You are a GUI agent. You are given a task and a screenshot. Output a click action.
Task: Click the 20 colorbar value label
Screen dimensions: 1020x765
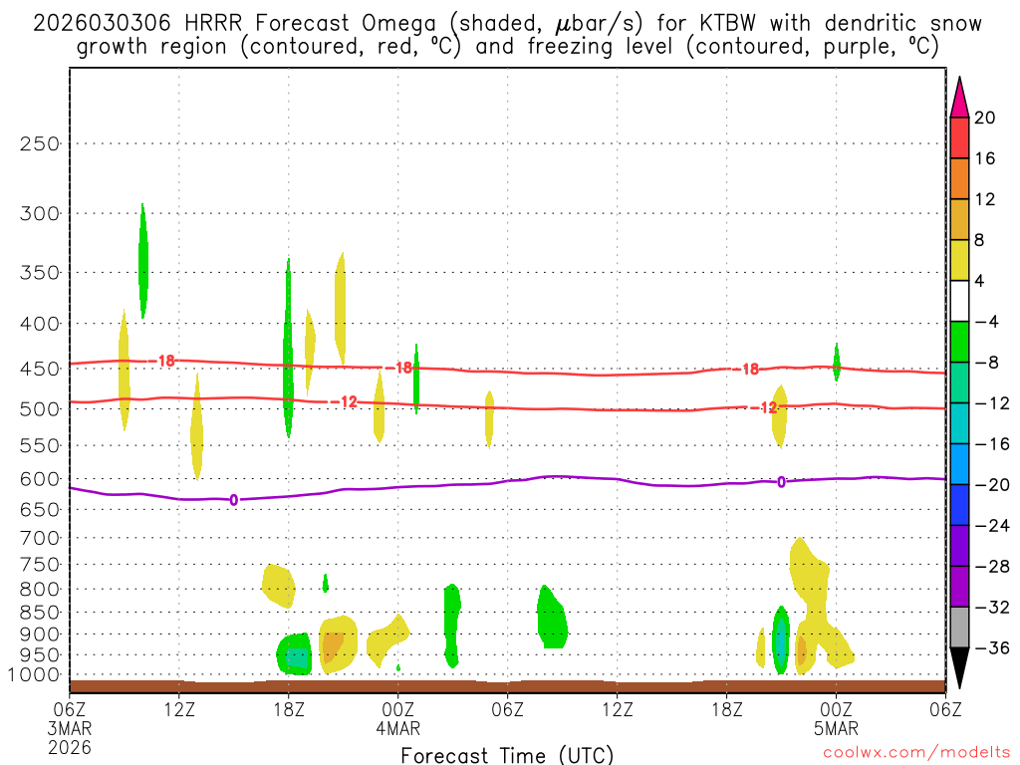(984, 118)
